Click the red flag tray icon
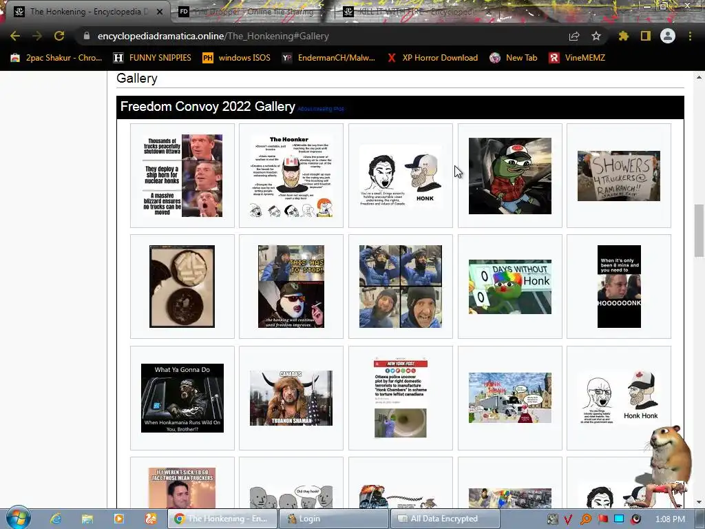Image resolution: width=705 pixels, height=529 pixels. (x=602, y=519)
